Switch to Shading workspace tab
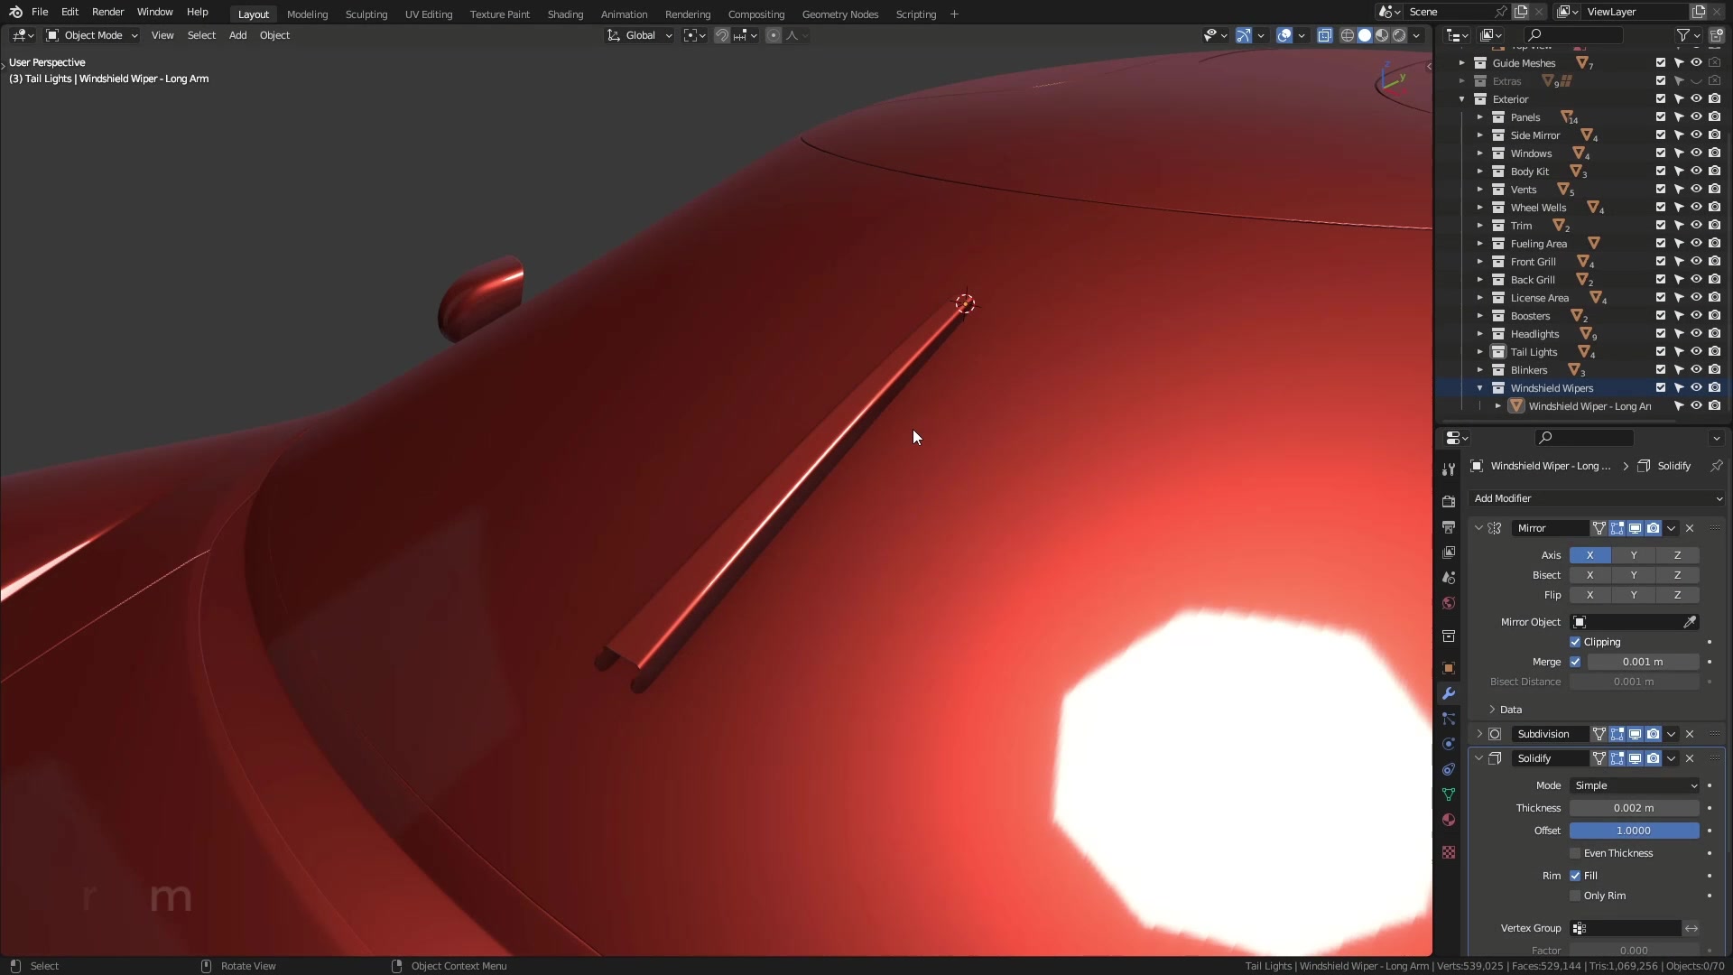This screenshot has width=1733, height=975. point(565,14)
